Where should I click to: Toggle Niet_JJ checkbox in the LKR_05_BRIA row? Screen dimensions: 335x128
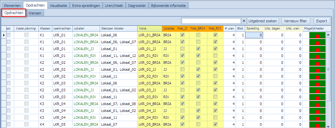click(182, 124)
